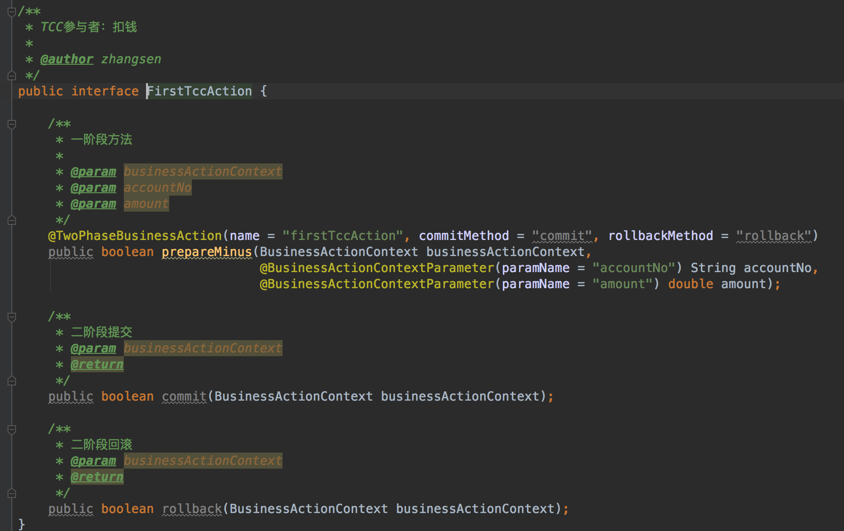Click fold marker at class Javadoc end
This screenshot has height=531, width=844.
point(12,75)
